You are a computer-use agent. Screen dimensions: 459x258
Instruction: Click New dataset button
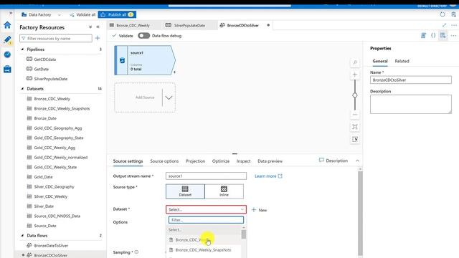click(x=260, y=210)
